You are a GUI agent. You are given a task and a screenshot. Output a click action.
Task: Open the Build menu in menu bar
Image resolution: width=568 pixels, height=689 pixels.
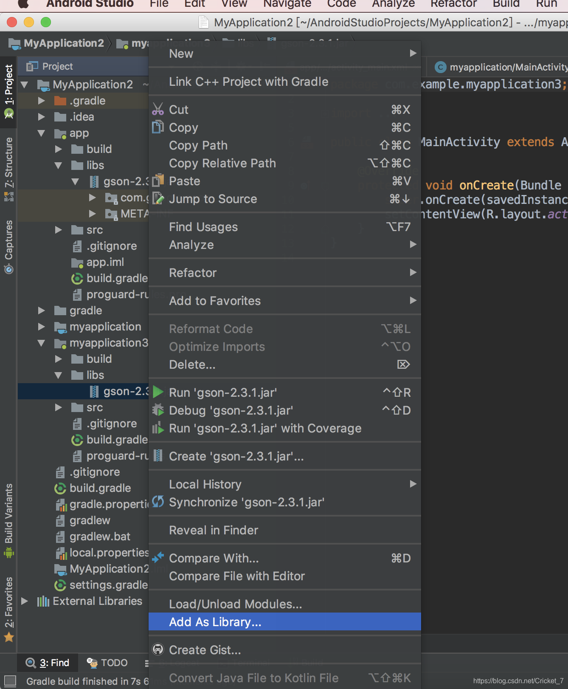[x=506, y=4]
